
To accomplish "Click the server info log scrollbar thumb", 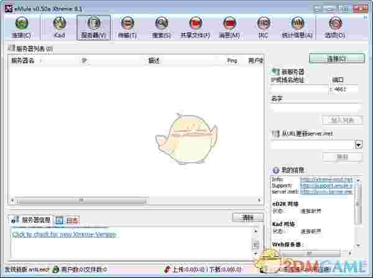I will pyautogui.click(x=256, y=244).
